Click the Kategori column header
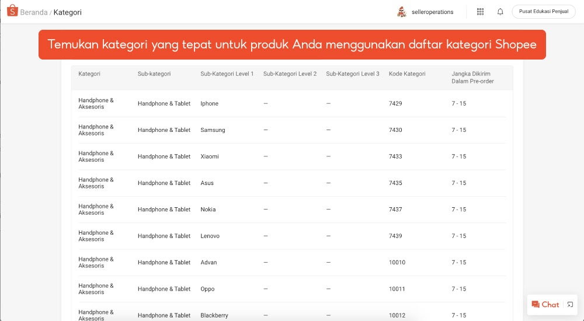Image resolution: width=584 pixels, height=321 pixels. 89,74
